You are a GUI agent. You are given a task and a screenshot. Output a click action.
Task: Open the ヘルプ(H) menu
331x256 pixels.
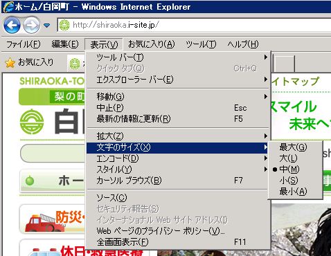(243, 44)
